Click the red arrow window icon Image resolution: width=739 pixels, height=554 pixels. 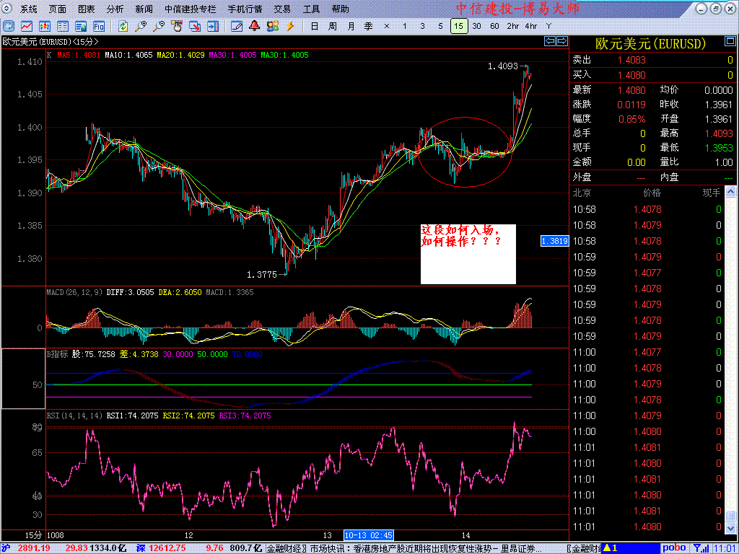click(195, 27)
